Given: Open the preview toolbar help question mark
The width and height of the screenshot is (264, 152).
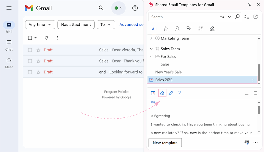Looking at the screenshot, I should [x=179, y=93].
